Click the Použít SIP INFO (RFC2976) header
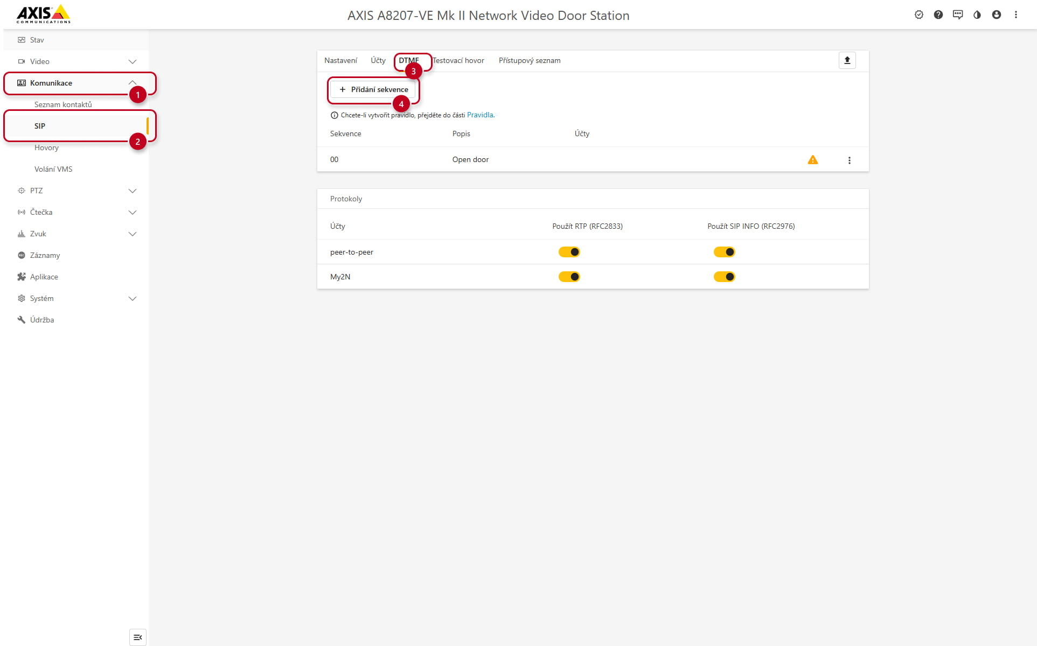The width and height of the screenshot is (1037, 646). coord(751,226)
